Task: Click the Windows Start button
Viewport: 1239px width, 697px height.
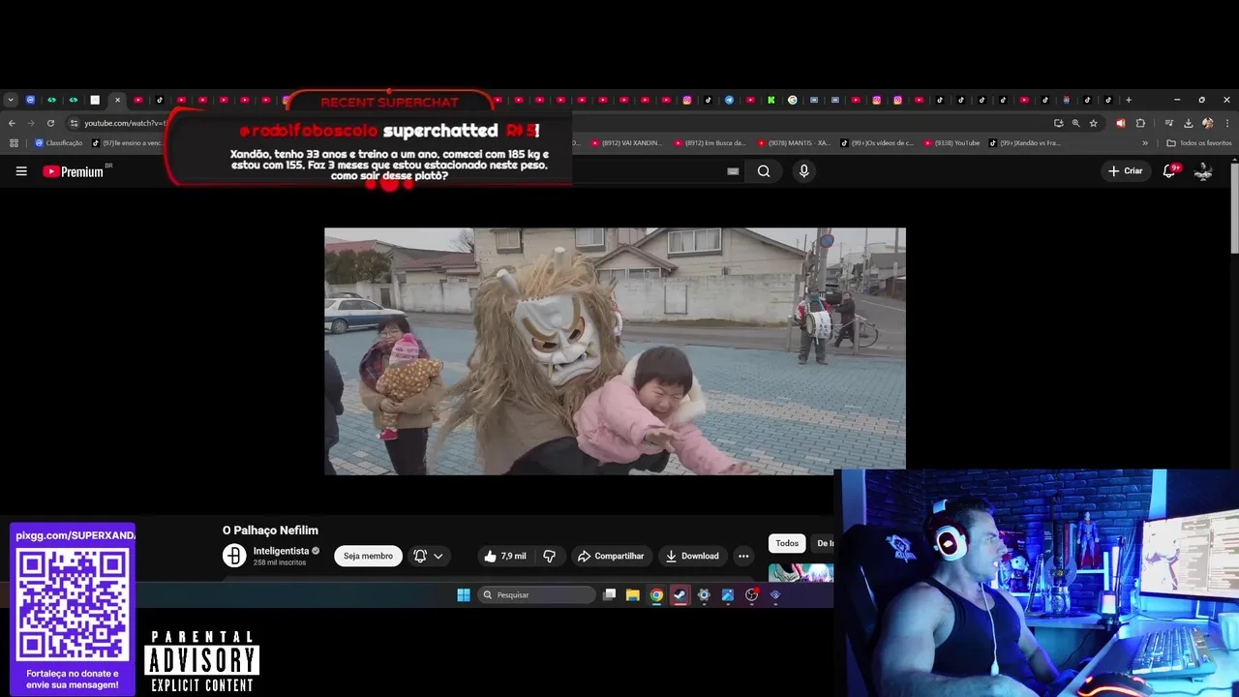Action: (464, 595)
